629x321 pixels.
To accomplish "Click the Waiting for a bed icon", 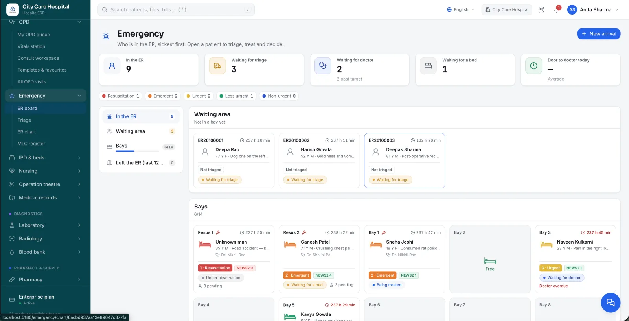I will pyautogui.click(x=428, y=66).
